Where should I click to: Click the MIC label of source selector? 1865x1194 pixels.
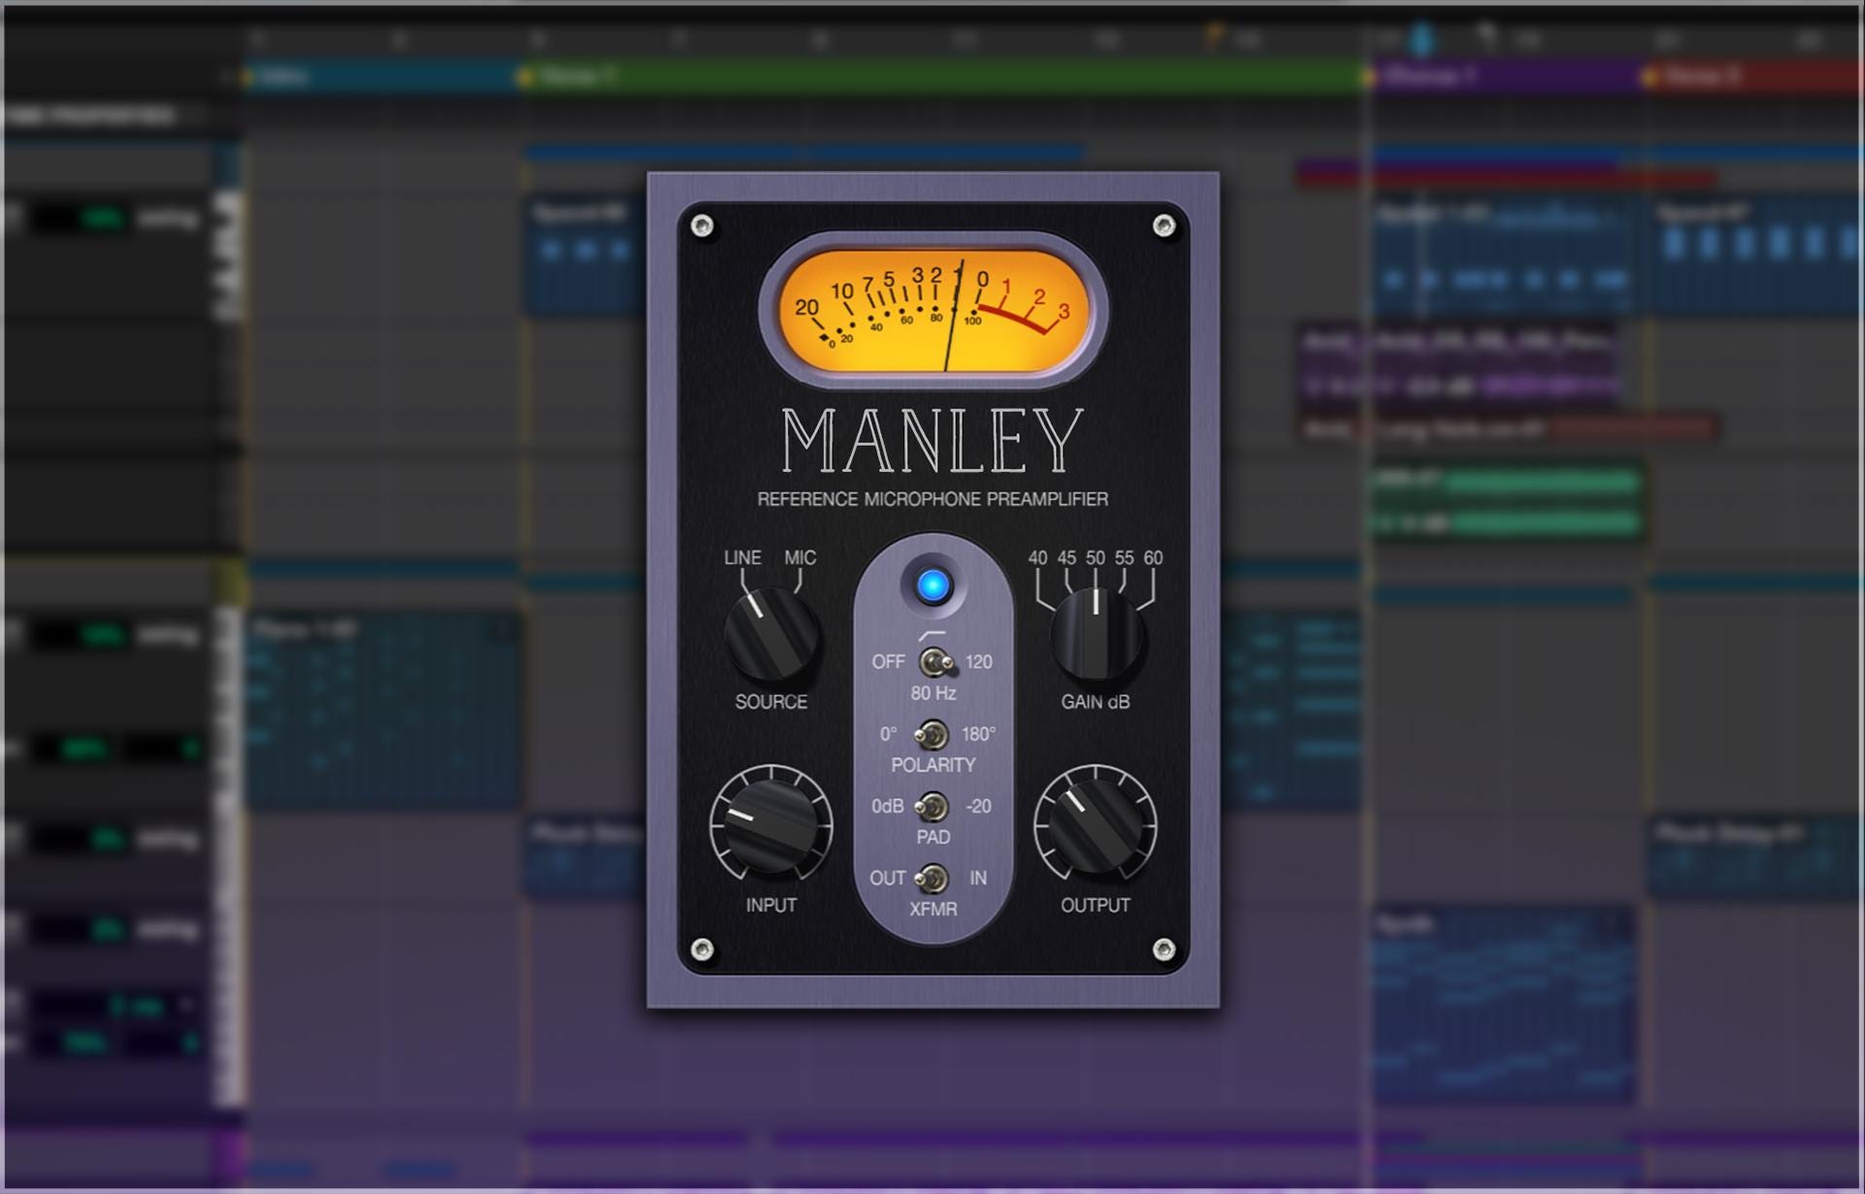(x=800, y=558)
